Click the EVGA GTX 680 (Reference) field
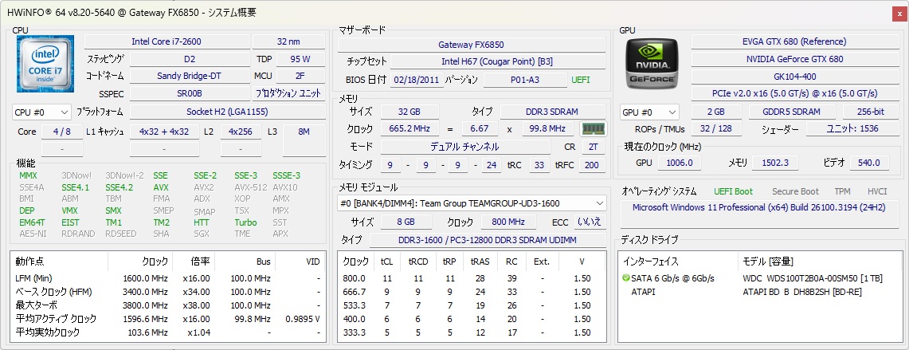This screenshot has height=350, width=909. coord(794,41)
